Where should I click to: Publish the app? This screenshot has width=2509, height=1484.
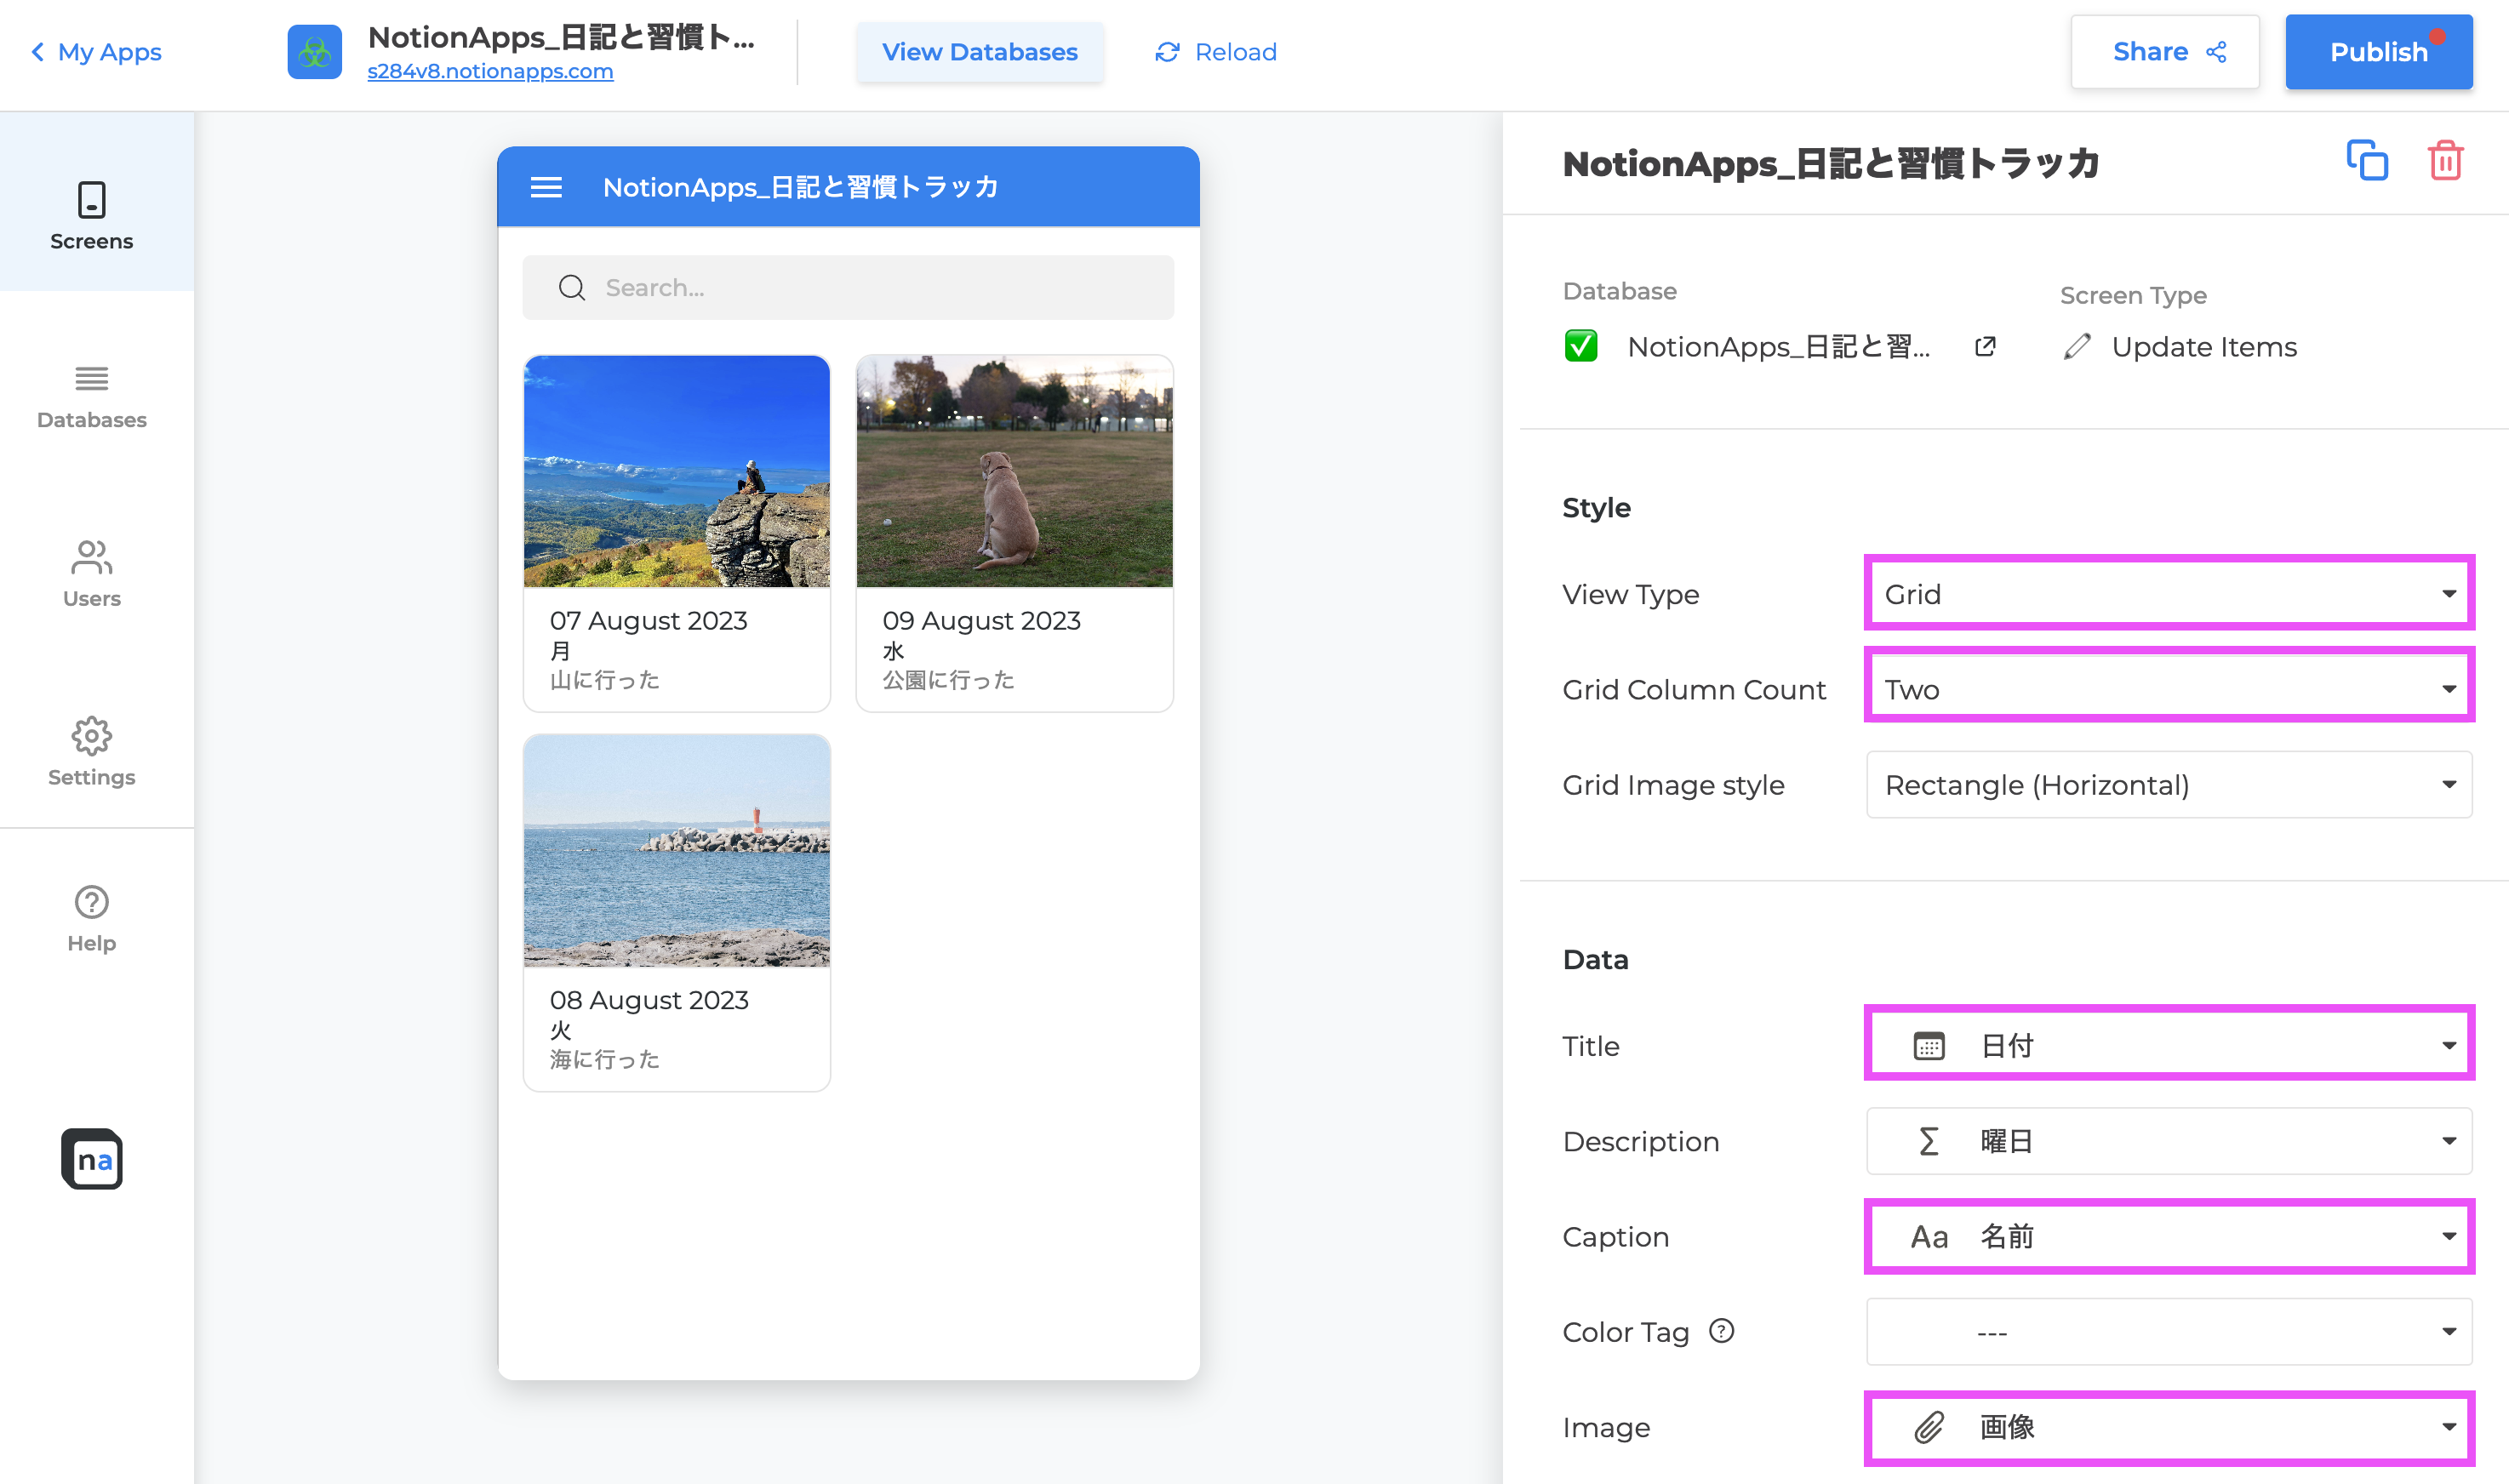[2379, 52]
